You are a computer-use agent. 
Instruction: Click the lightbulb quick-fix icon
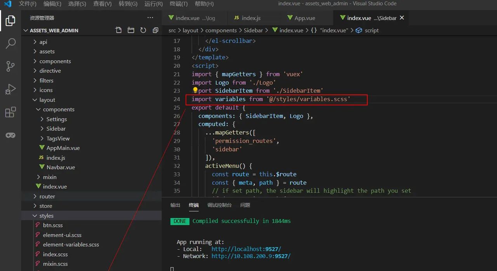click(x=195, y=90)
